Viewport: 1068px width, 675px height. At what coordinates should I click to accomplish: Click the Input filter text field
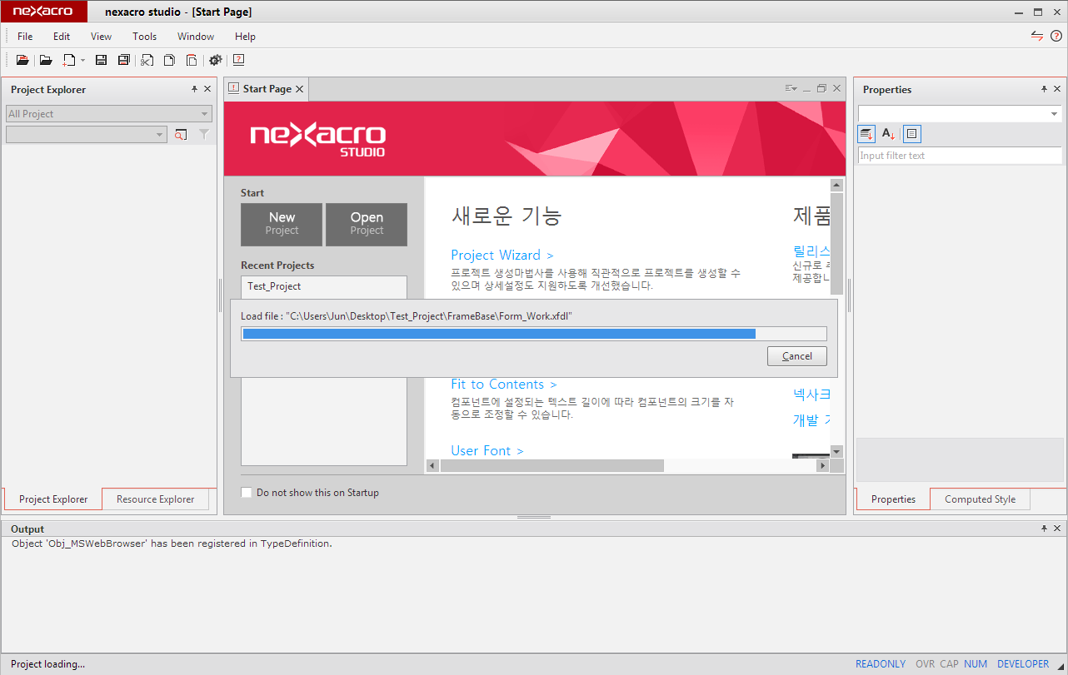[x=959, y=156]
